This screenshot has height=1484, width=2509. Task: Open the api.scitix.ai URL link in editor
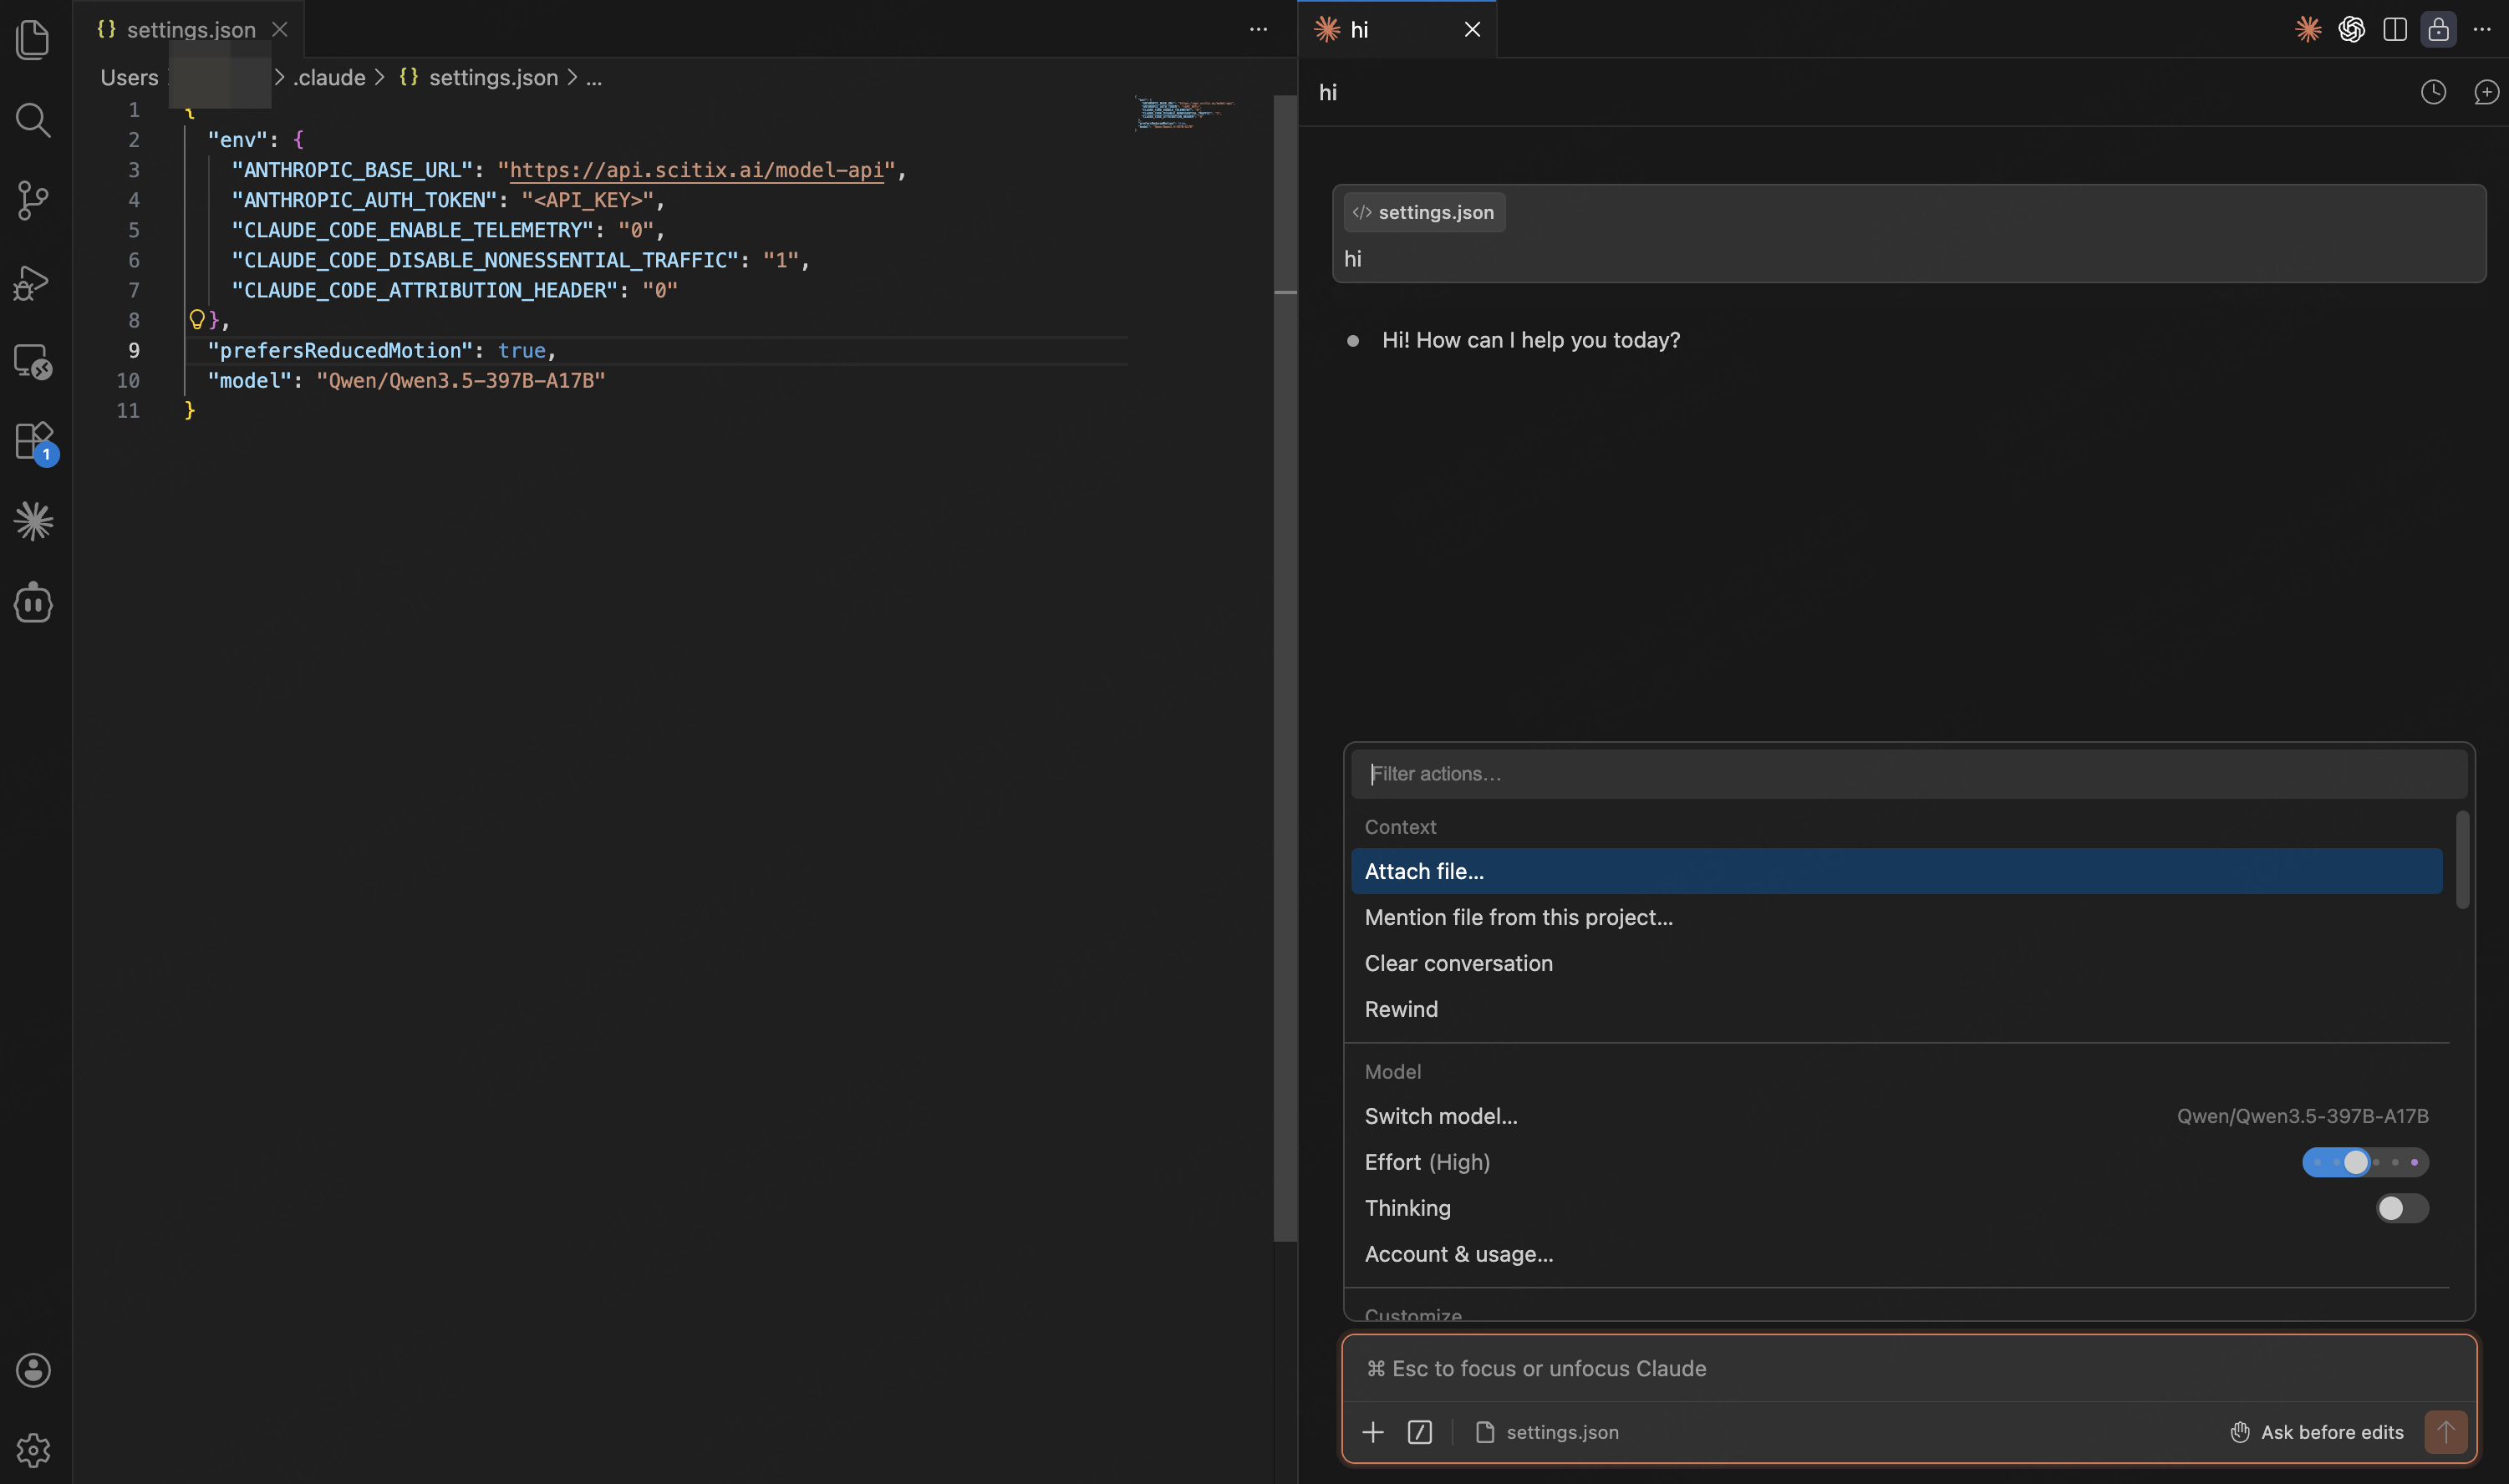(x=697, y=170)
